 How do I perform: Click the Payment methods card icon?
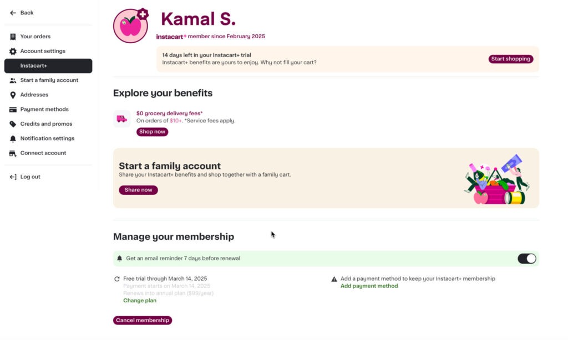tap(13, 110)
